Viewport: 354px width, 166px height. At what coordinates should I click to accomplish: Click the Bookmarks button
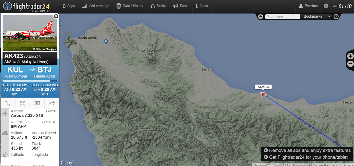[313, 17]
